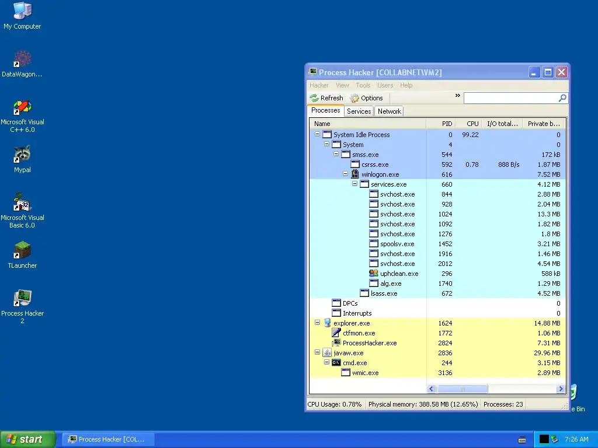Open the View menu
This screenshot has height=448, width=598.
tap(342, 85)
